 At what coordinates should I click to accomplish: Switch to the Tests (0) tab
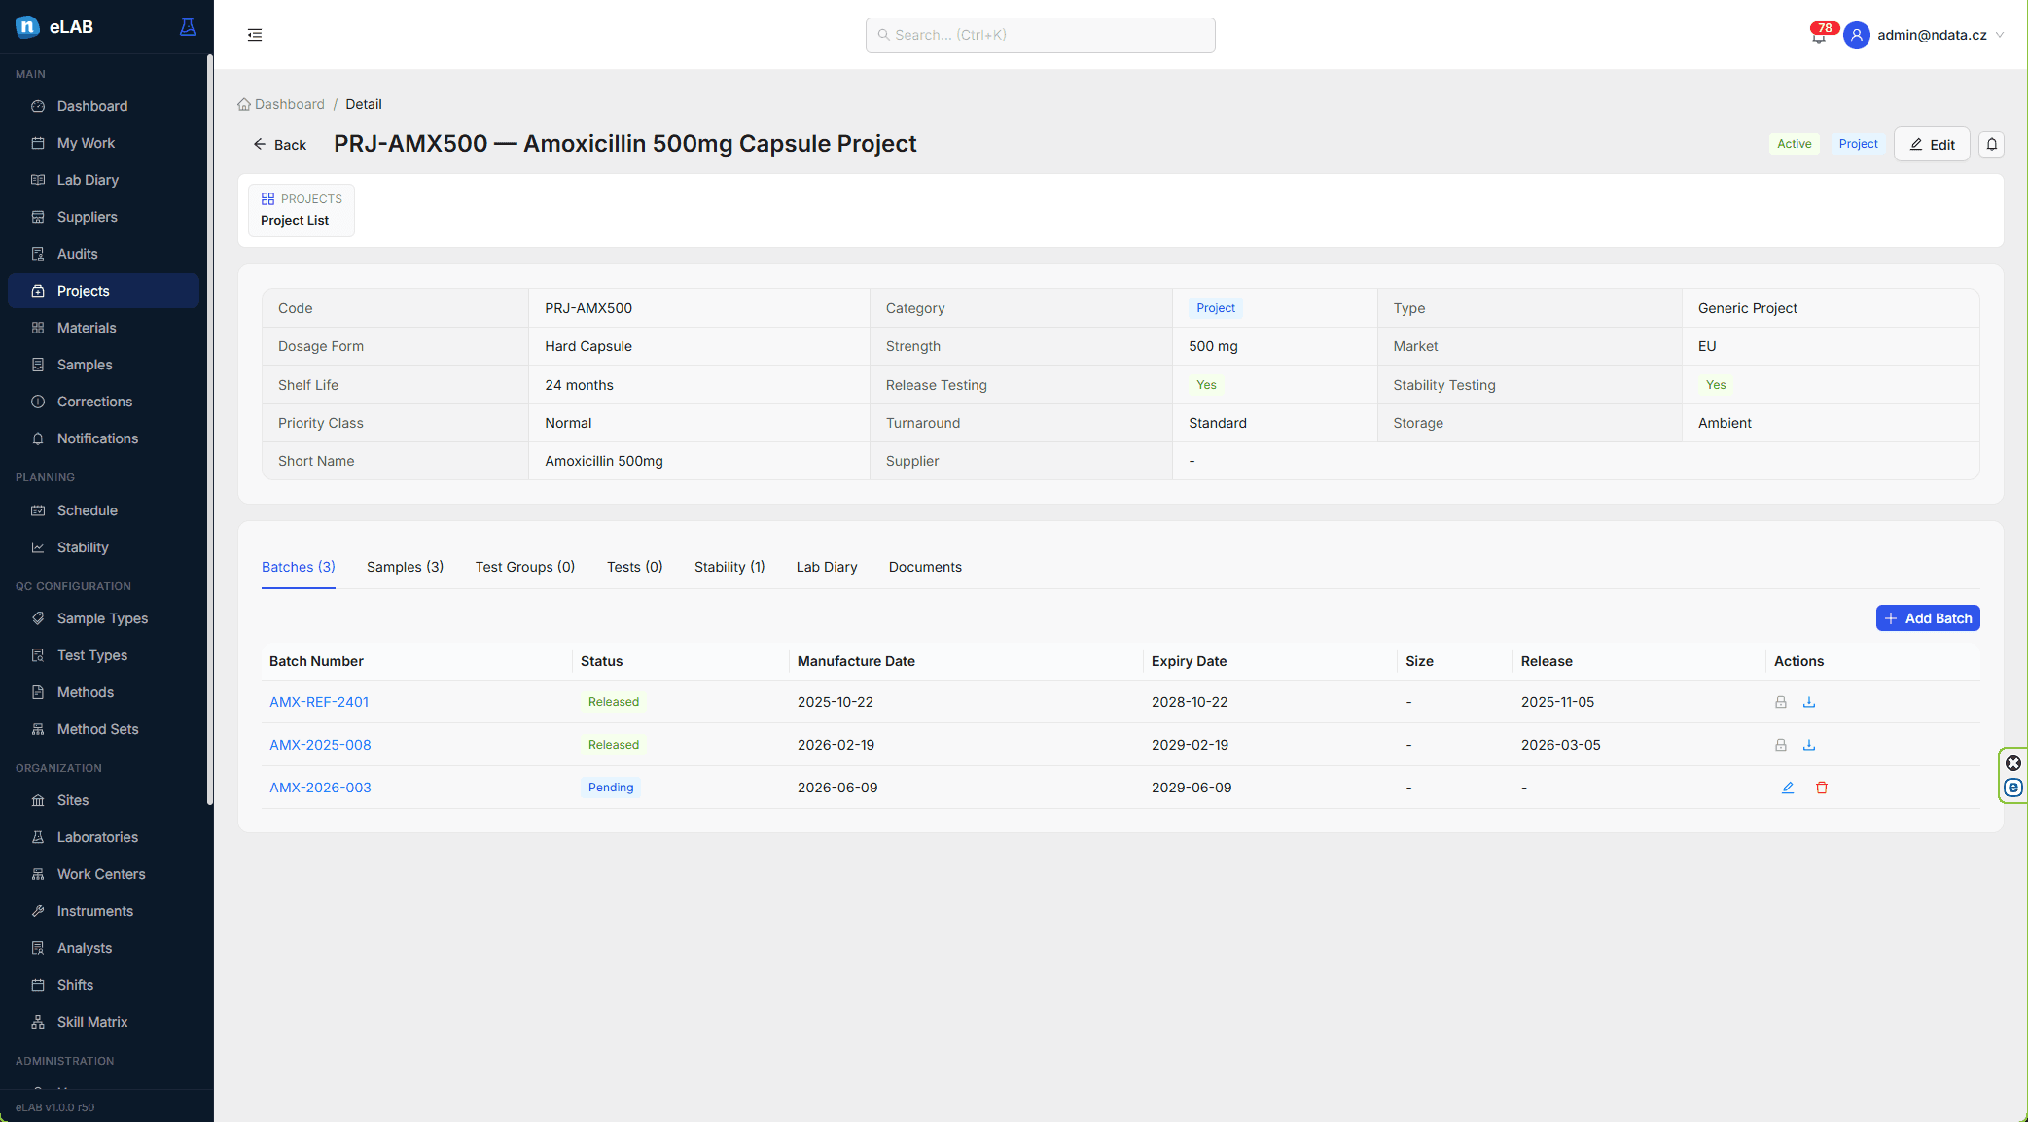(x=635, y=567)
